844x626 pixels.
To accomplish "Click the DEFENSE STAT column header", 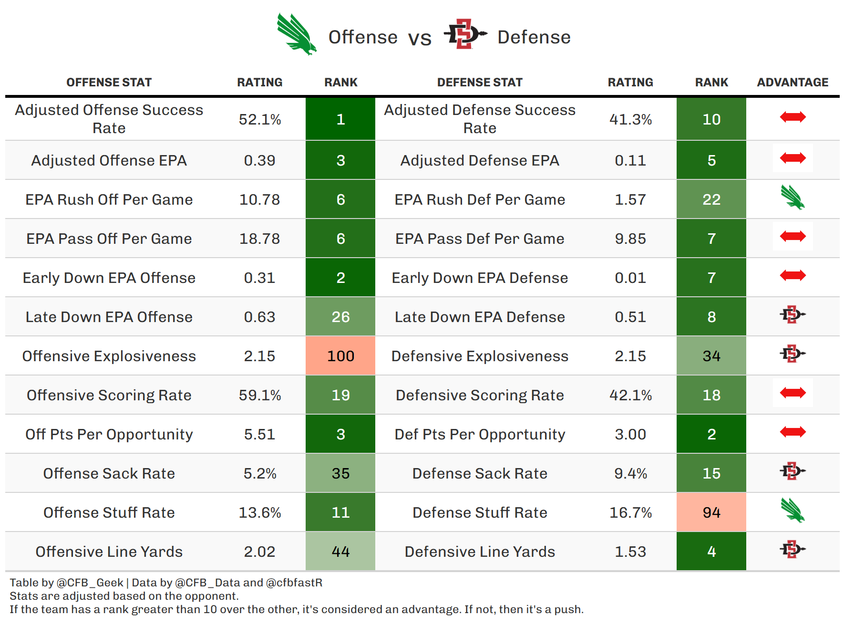I will (480, 83).
